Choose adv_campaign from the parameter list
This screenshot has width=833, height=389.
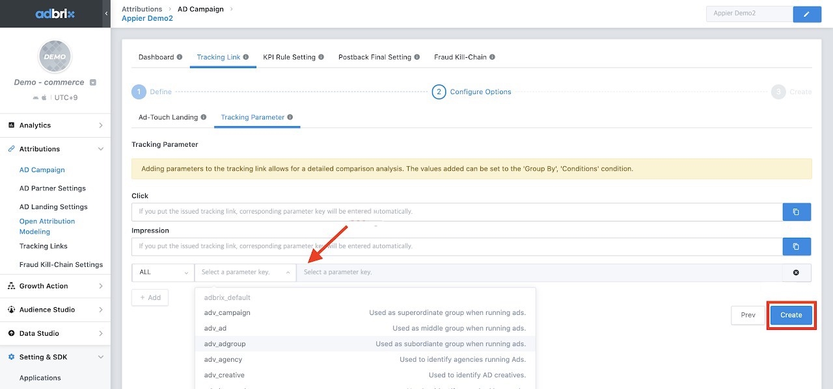point(227,312)
